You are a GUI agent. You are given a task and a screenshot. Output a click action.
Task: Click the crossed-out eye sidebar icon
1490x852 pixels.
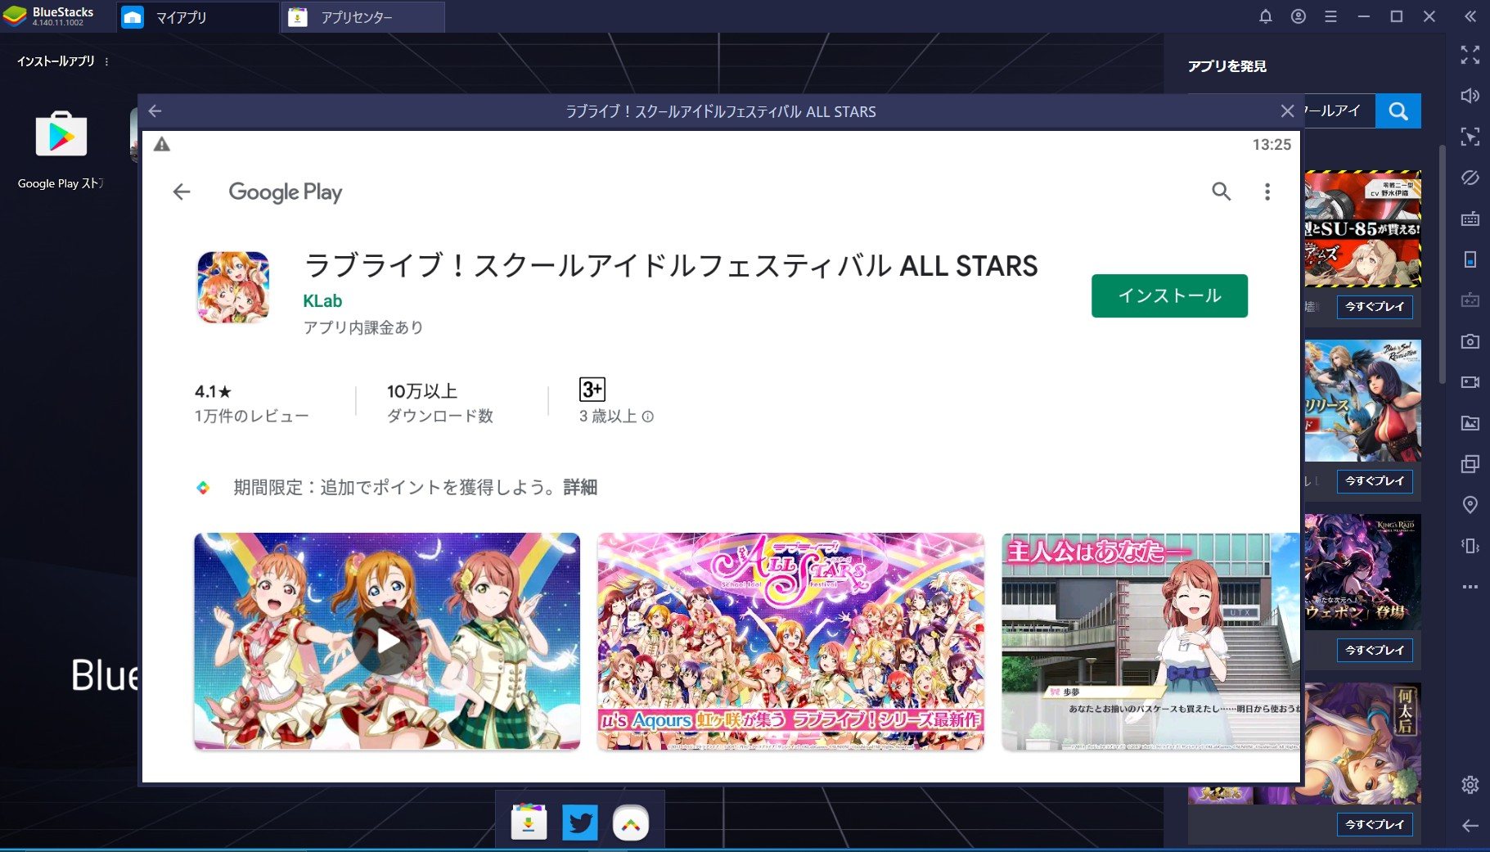point(1470,178)
